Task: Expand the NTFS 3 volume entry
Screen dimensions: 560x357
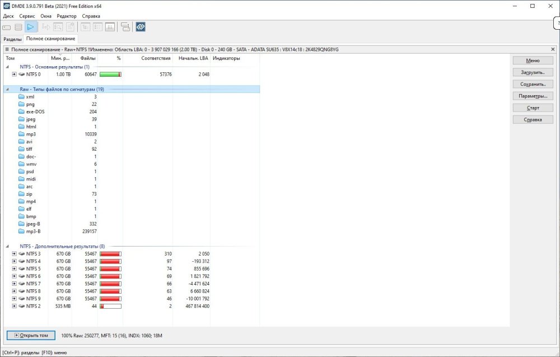Action: (x=15, y=254)
